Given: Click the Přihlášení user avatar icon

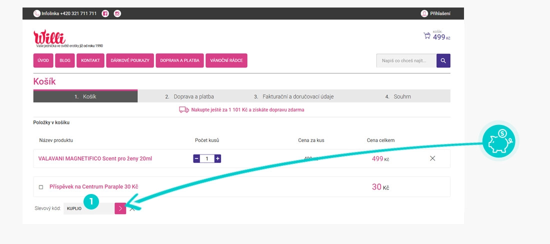Looking at the screenshot, I should [424, 13].
